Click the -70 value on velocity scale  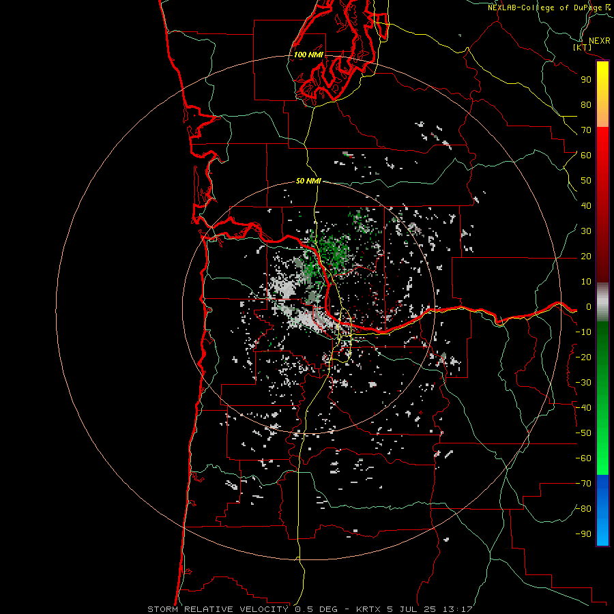(583, 484)
